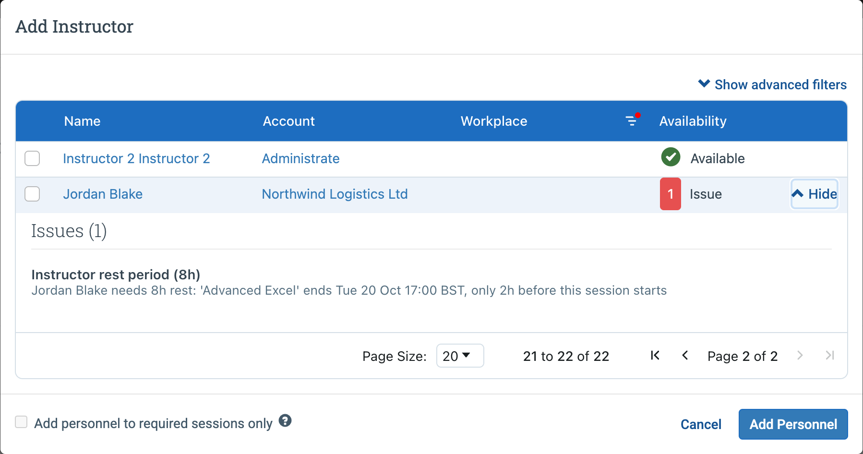Sort by the Name column header
The image size is (863, 454).
(82, 121)
